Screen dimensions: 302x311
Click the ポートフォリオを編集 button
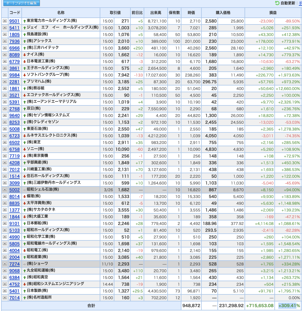click(21, 3)
